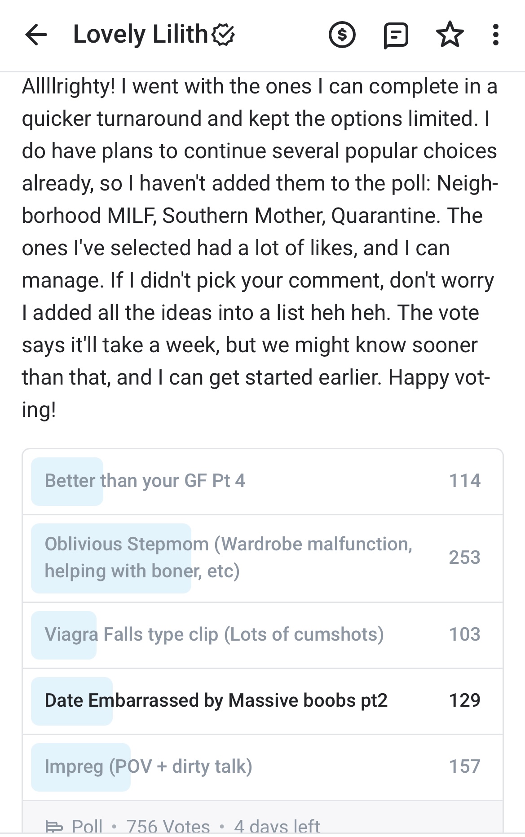Open the dollar tip icon
The width and height of the screenshot is (525, 837).
342,35
